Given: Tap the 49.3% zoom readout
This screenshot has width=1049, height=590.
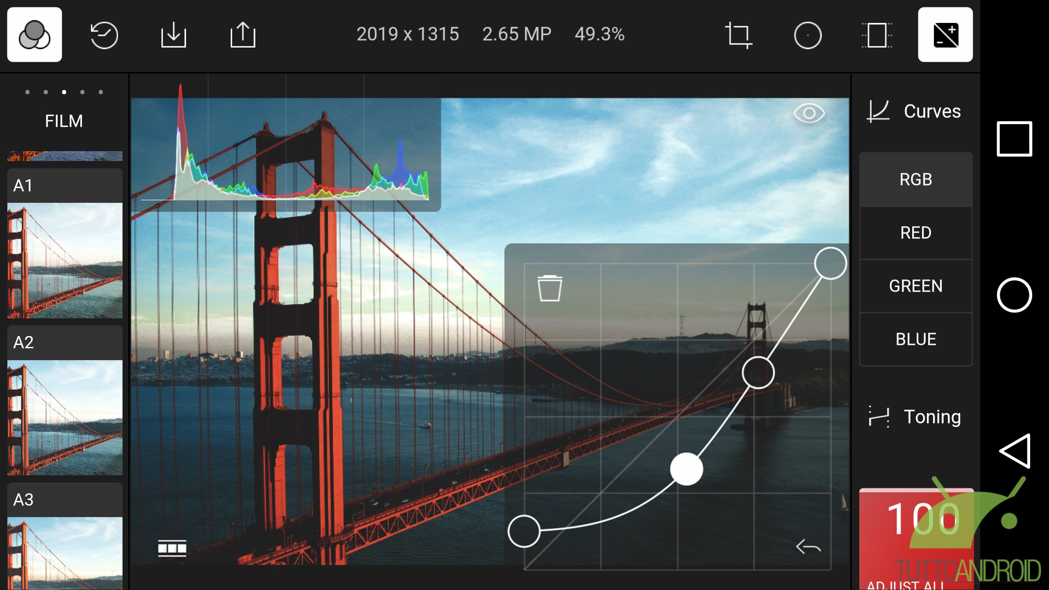Looking at the screenshot, I should pos(599,34).
